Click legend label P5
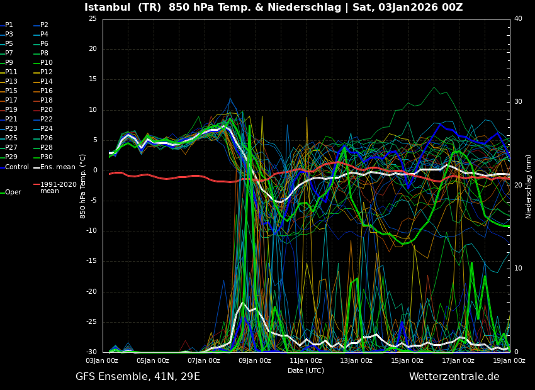This screenshot has width=535, height=390. tap(9, 43)
